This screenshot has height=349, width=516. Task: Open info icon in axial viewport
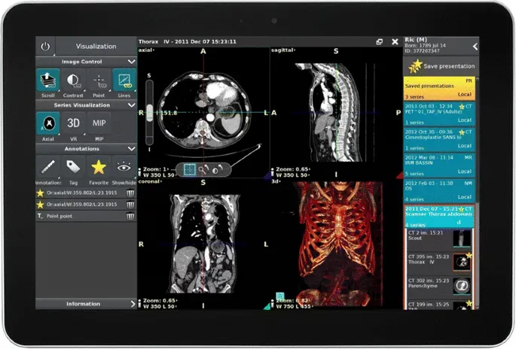(139, 172)
